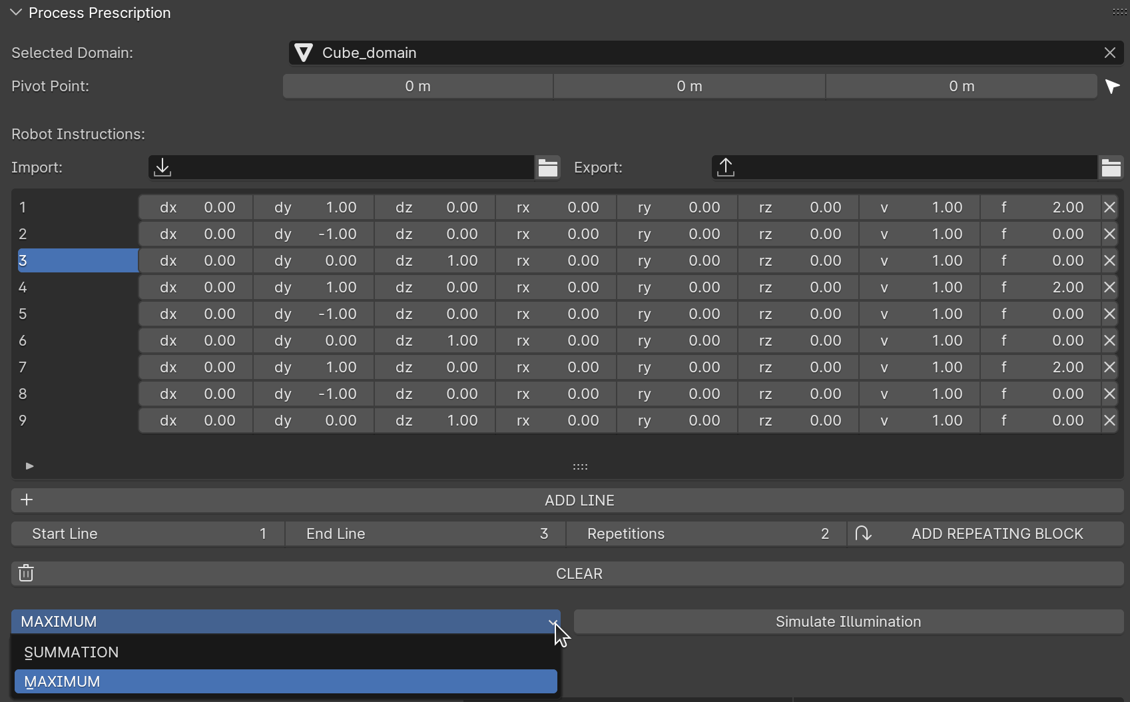Choose MAXIMUM from the dropdown list
The width and height of the screenshot is (1130, 702).
[286, 681]
